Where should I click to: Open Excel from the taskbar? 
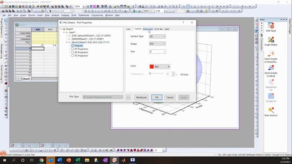[78, 160]
